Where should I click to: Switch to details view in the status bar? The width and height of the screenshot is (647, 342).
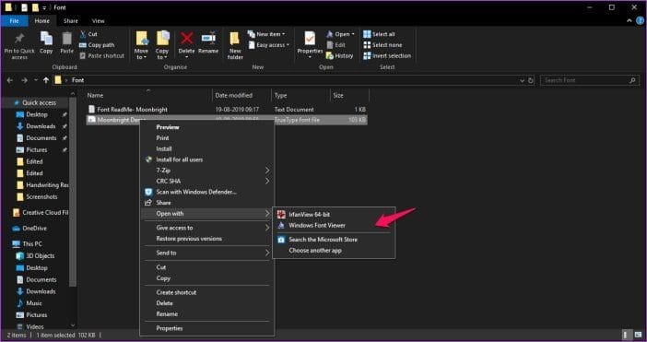(x=626, y=335)
